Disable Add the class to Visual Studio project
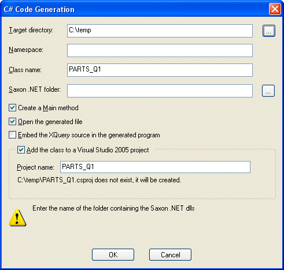Viewport: 284px width, 270px height. (x=21, y=150)
